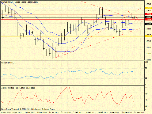Select the red 1.3369 price tag
152x114 pixels.
pyautogui.click(x=148, y=14)
